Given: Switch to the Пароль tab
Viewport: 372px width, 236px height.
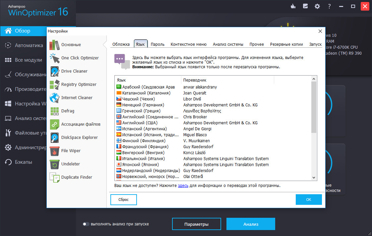Looking at the screenshot, I should click(x=157, y=44).
